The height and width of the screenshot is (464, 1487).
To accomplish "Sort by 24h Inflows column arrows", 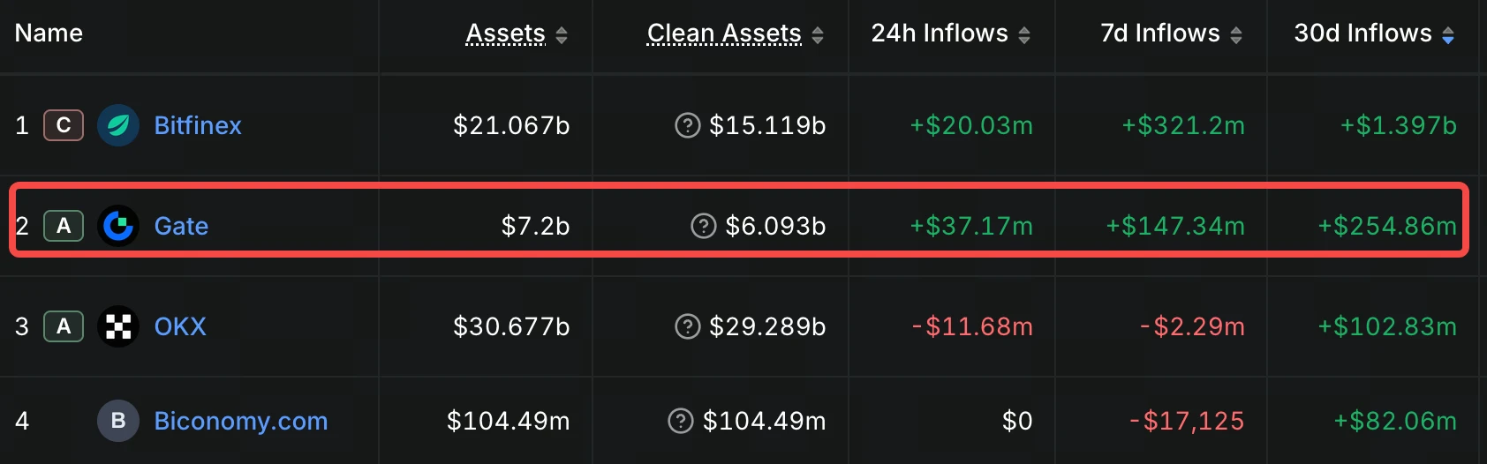I will 1024,35.
